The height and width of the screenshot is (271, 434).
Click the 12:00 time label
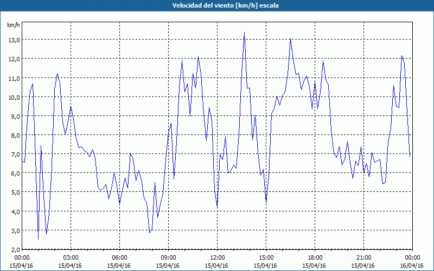pos(216,258)
